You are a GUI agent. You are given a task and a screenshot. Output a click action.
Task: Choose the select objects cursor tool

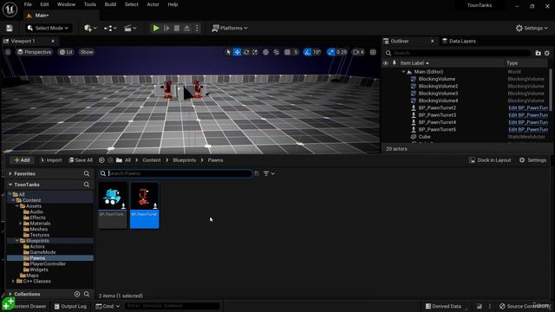[228, 52]
